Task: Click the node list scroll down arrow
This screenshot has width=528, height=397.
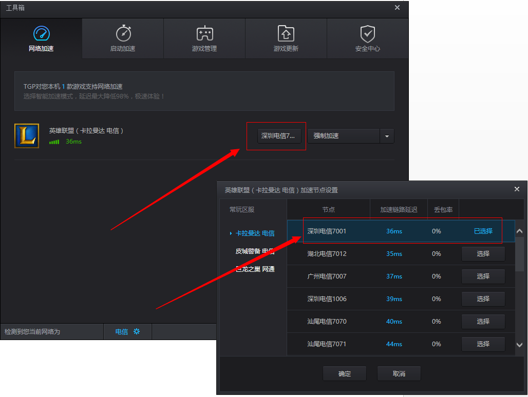Action: 520,345
